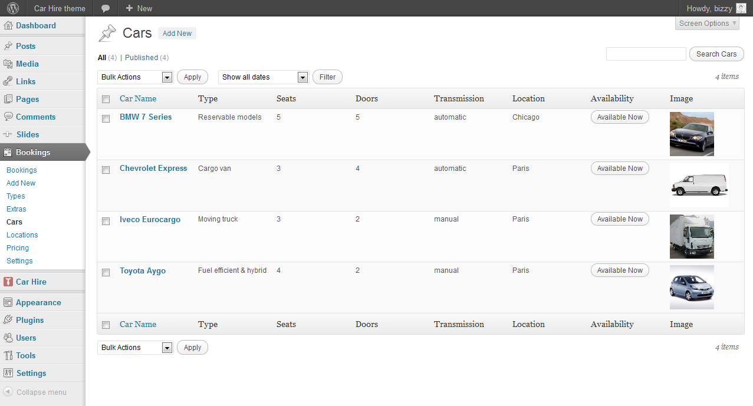Click the top Apply button
753x406 pixels.
click(x=192, y=77)
